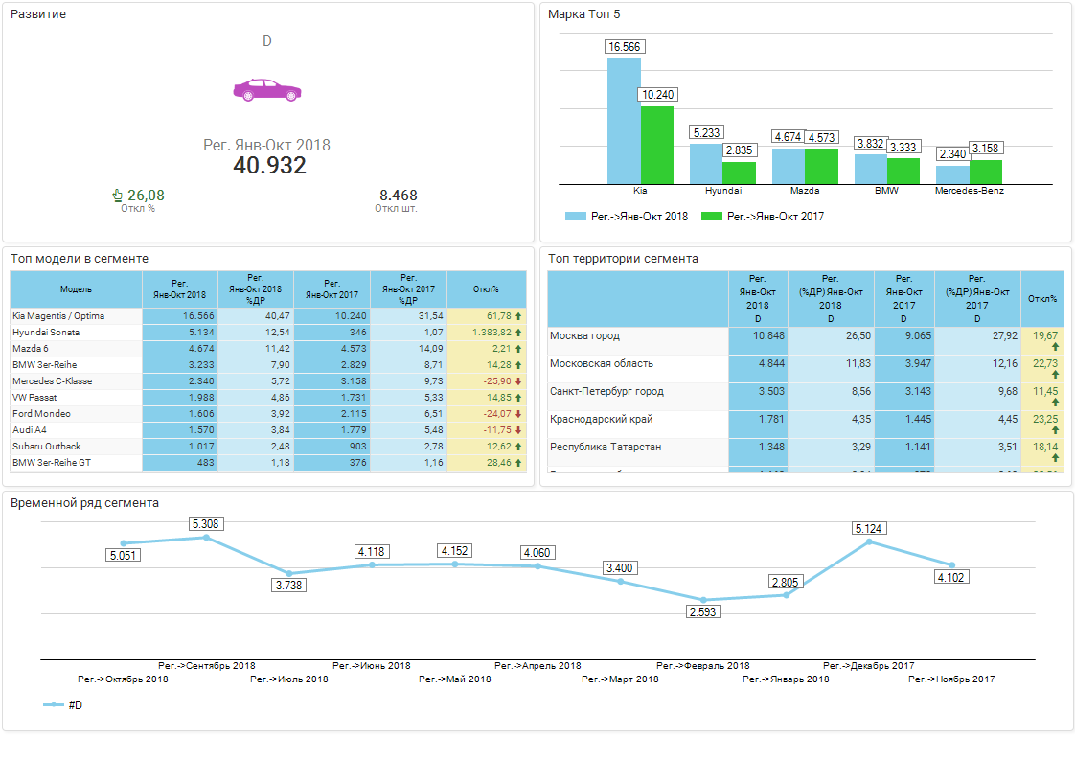Select the Республика Татарстан territory name
Image resolution: width=1075 pixels, height=760 pixels.
[606, 448]
